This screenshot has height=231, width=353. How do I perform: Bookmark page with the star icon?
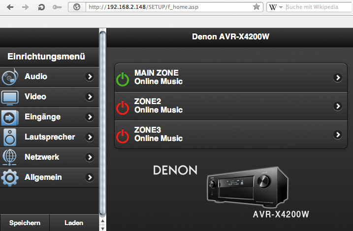tap(257, 7)
